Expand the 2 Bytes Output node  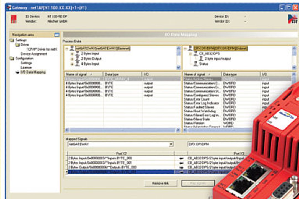coord(72,59)
